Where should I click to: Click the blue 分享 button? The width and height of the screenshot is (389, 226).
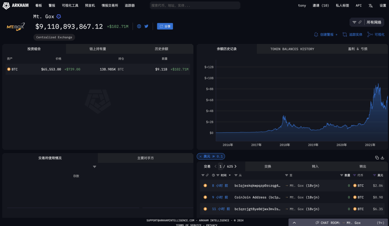(x=165, y=26)
